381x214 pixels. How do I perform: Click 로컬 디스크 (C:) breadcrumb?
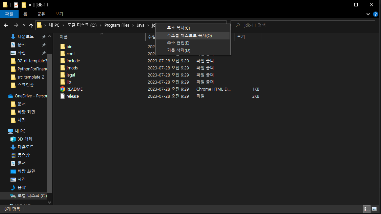tap(82, 25)
